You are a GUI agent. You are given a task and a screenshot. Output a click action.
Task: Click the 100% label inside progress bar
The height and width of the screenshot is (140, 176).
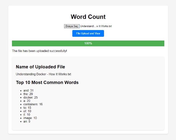point(88,43)
